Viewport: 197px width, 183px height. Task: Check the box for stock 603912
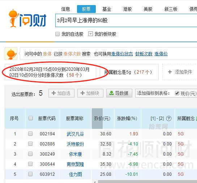point(30,174)
